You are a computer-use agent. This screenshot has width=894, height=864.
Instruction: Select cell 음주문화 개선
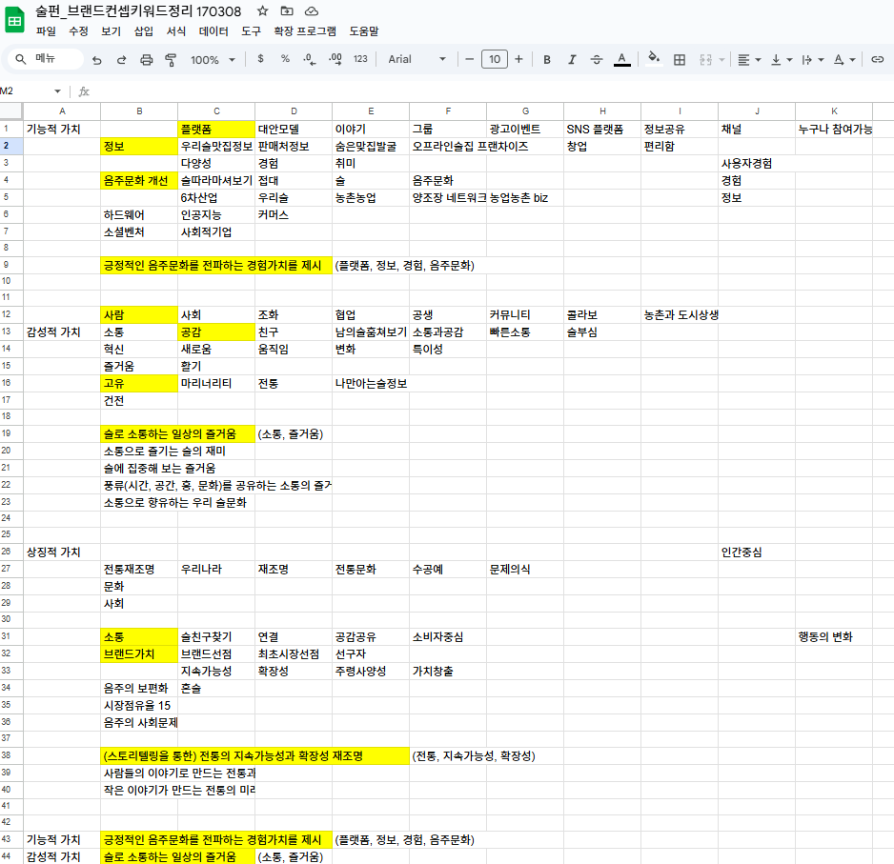pyautogui.click(x=139, y=181)
